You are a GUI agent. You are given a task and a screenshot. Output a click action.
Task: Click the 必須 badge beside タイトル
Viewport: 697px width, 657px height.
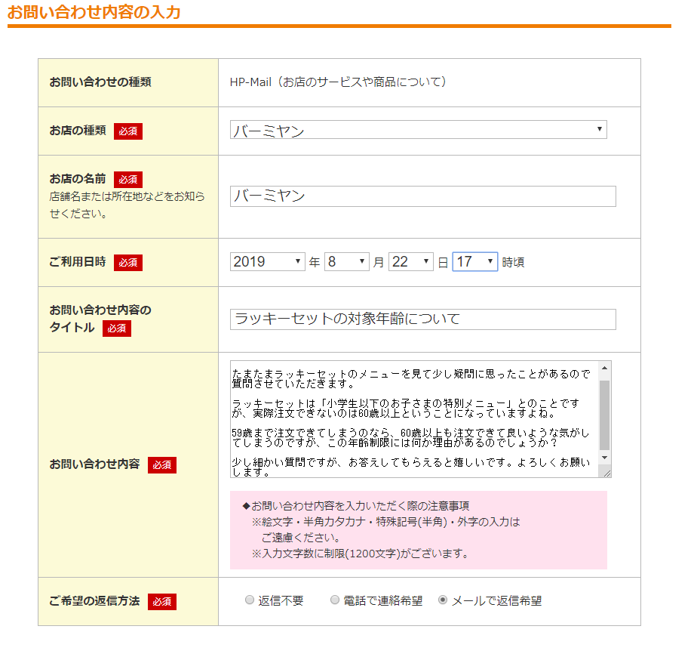coord(117,328)
